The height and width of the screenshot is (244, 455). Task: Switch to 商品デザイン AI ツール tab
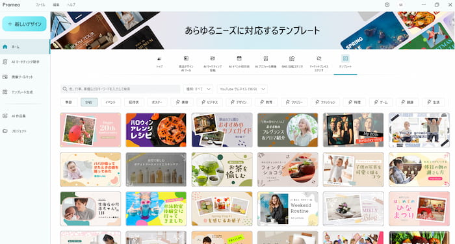pos(186,63)
